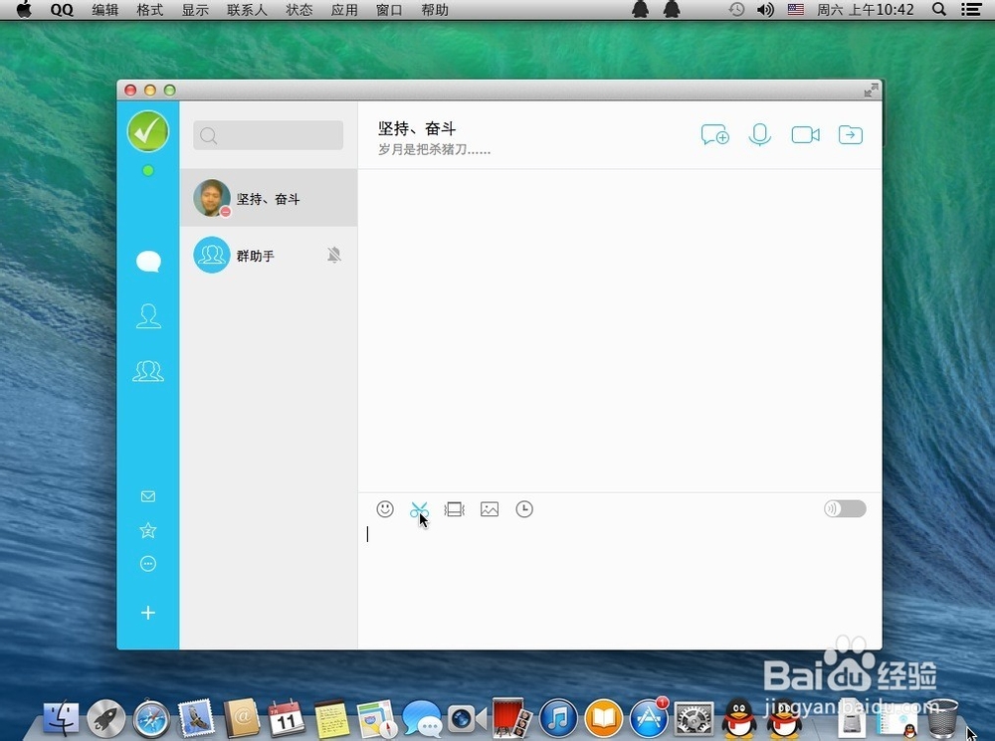The image size is (995, 741).
Task: Toggle fullscreen with window corner arrows
Action: [x=871, y=91]
